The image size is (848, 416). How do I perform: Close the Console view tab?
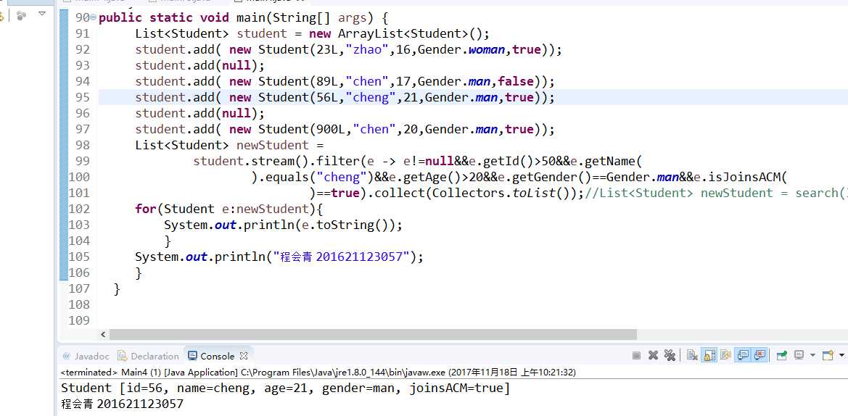coord(243,356)
